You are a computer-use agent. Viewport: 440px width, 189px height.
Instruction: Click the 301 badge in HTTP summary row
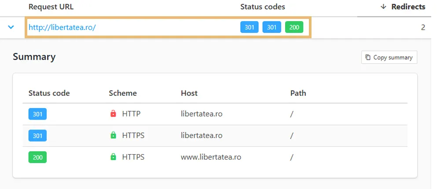37,114
